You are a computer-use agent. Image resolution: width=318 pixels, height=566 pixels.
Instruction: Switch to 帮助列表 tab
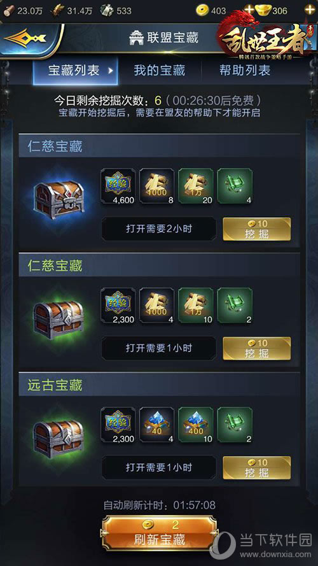coord(245,70)
